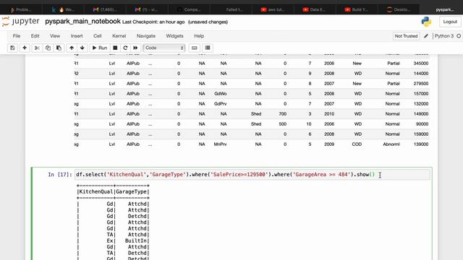The height and width of the screenshot is (260, 463).
Task: Interrupt the kernel stop icon
Action: pos(115,48)
